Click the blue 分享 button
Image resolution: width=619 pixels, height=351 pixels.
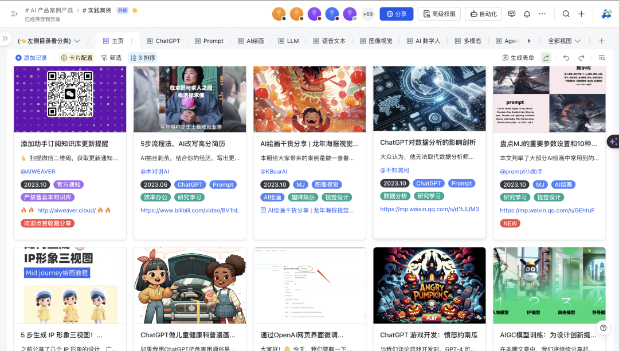[x=396, y=14]
